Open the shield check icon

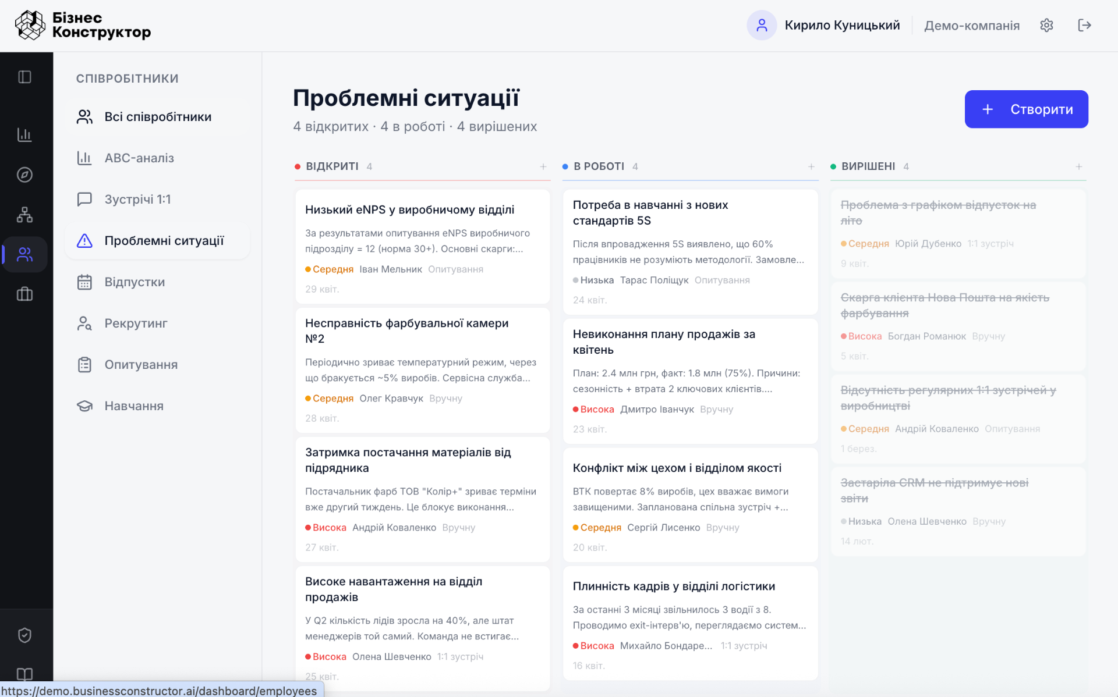[x=24, y=635]
